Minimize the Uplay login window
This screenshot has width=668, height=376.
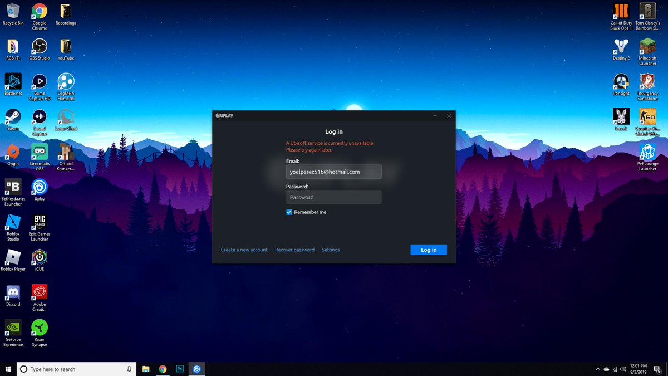(x=435, y=116)
